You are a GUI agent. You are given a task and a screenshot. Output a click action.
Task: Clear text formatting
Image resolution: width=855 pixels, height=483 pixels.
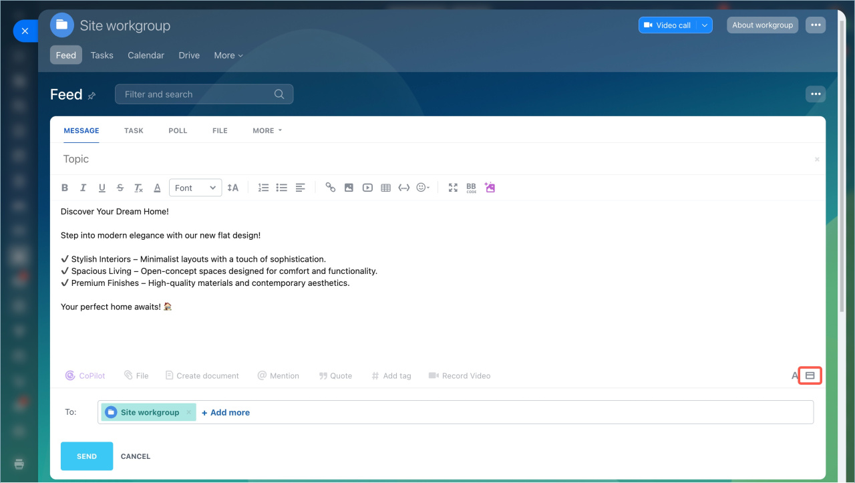[x=138, y=188]
